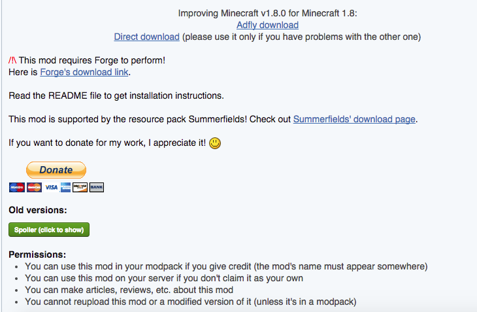Screen dimensions: 477x312
Task: Click the Adfly download link
Action: (x=267, y=25)
